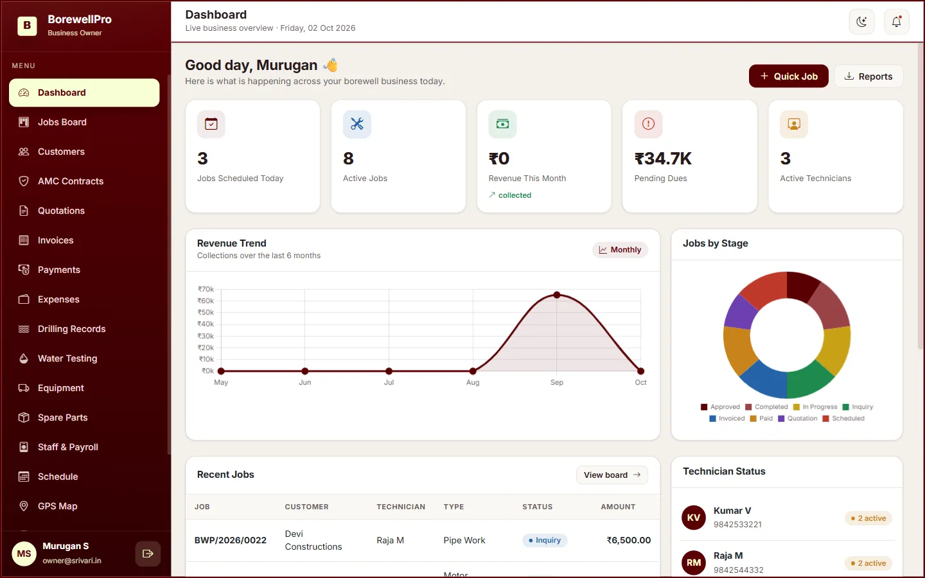Click the Quick Job button
Viewport: 925px width, 578px height.
pos(788,76)
